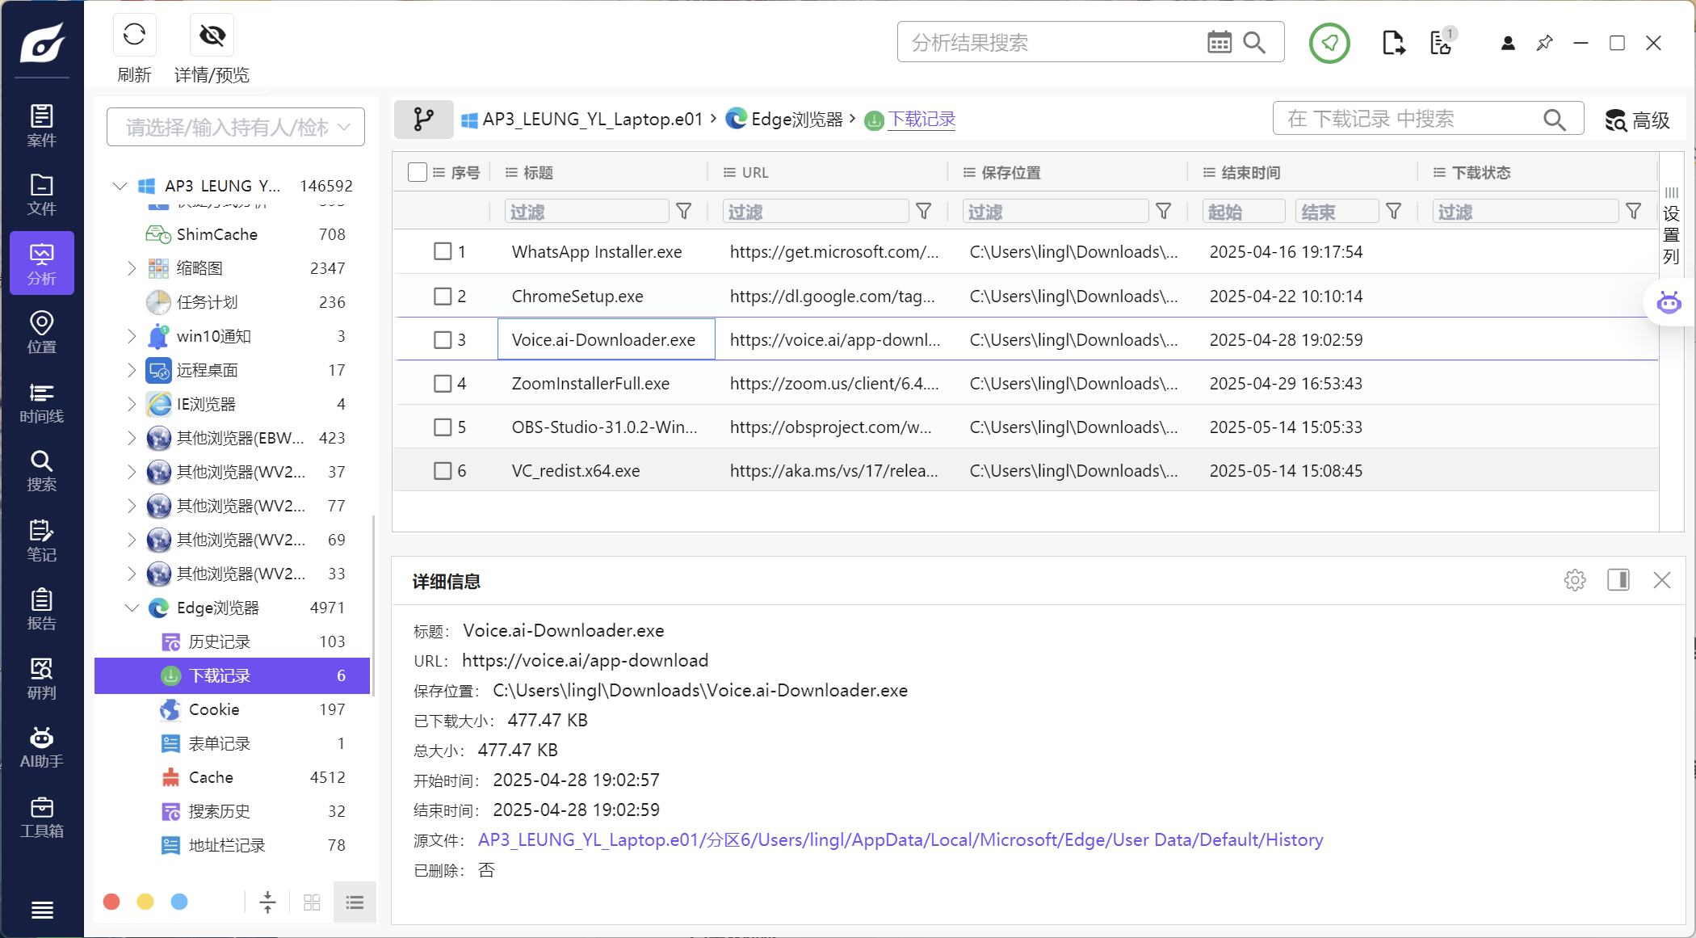1696x938 pixels.
Task: Open the detail panel settings gear
Action: click(1574, 580)
